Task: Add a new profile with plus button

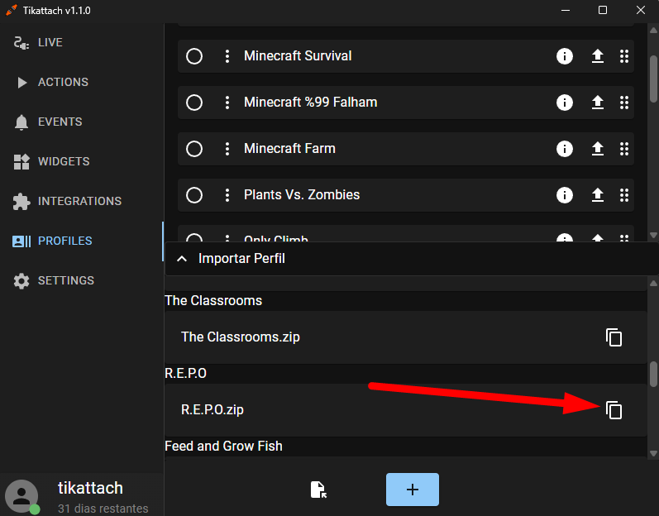Action: [413, 490]
